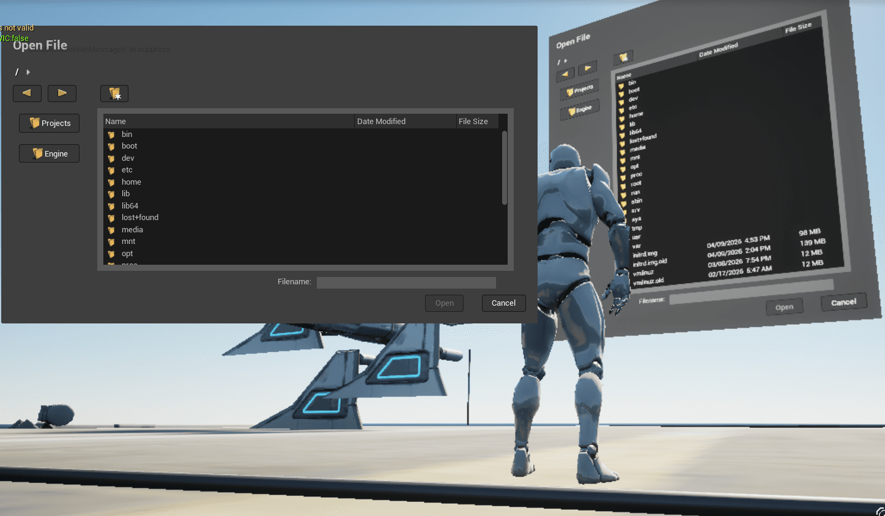Select 'sbin' on the in-world panel
The height and width of the screenshot is (516, 885).
637,201
